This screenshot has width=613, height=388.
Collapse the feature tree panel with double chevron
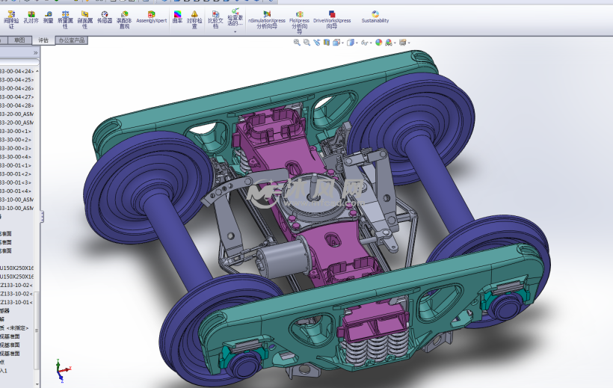(35, 53)
